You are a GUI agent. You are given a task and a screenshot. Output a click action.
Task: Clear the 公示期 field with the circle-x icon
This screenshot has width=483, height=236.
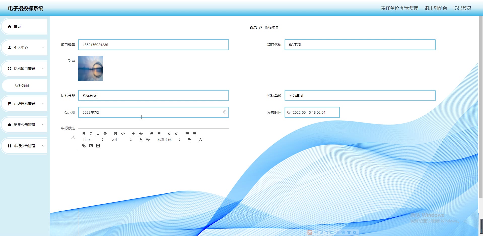click(225, 112)
